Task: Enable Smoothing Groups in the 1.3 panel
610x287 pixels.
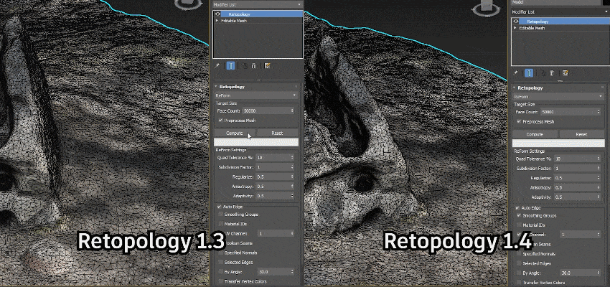Action: point(221,215)
